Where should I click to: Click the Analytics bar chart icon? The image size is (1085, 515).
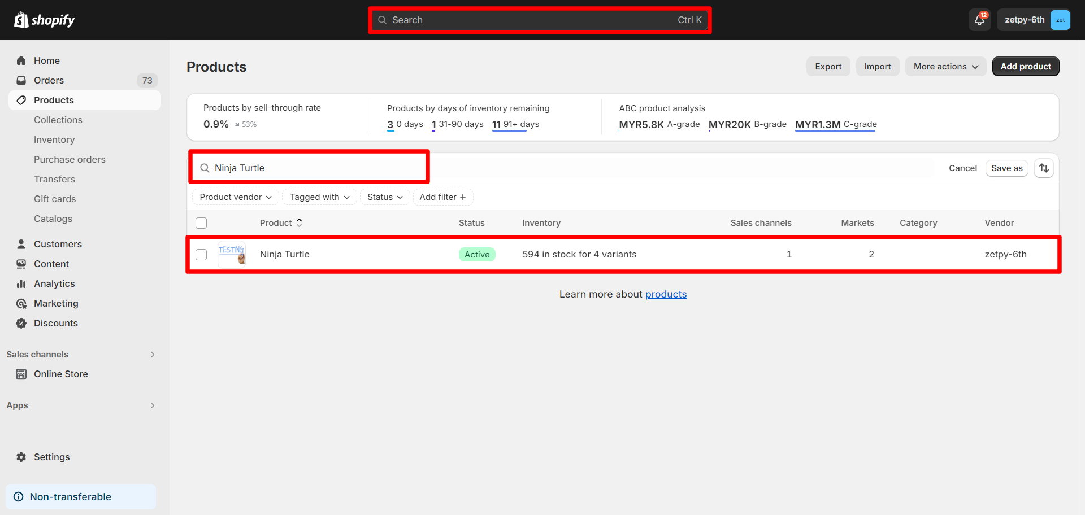[21, 283]
